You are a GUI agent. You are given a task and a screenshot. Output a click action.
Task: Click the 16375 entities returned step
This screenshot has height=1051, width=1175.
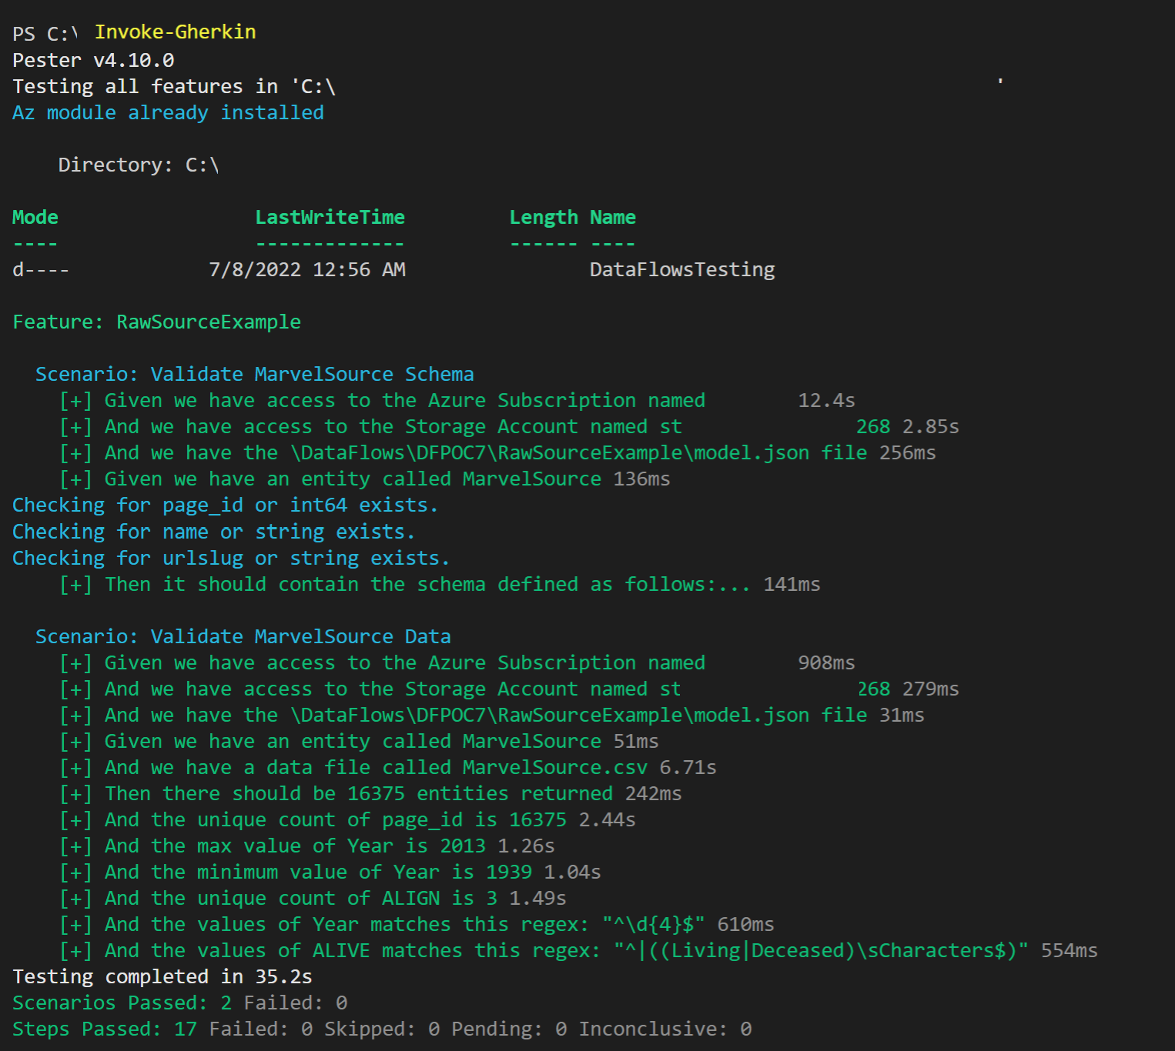371,794
